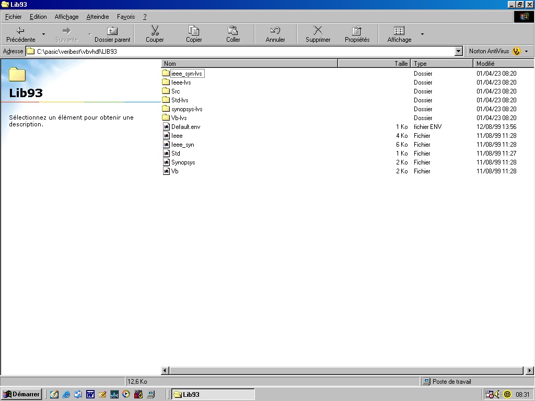Screen dimensions: 535x401
Task: Click the horizontal scrollbar right arrow
Action: pos(530,371)
